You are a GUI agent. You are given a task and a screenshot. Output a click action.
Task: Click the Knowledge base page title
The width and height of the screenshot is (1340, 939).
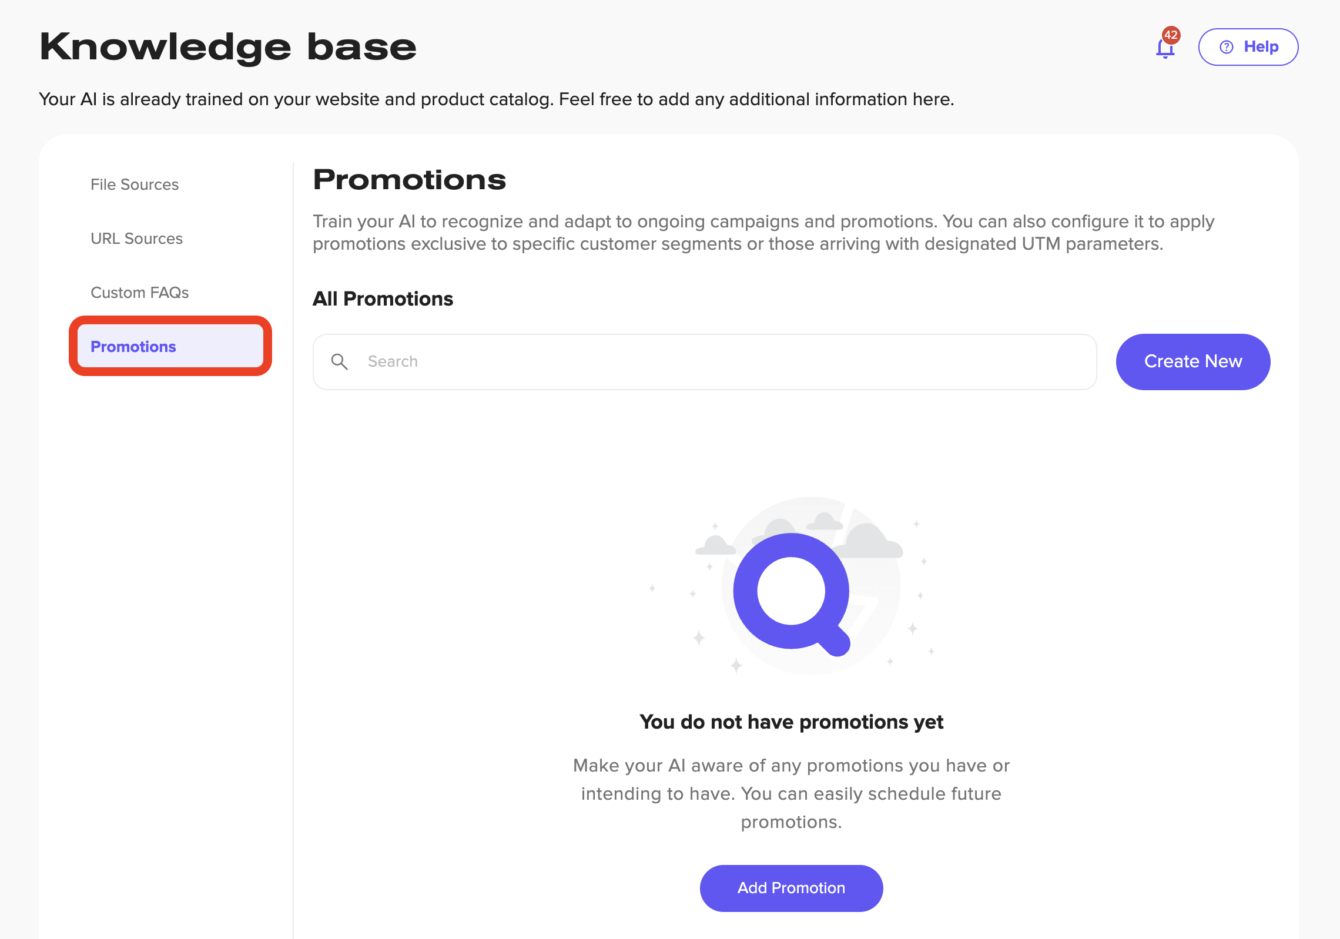(x=228, y=47)
